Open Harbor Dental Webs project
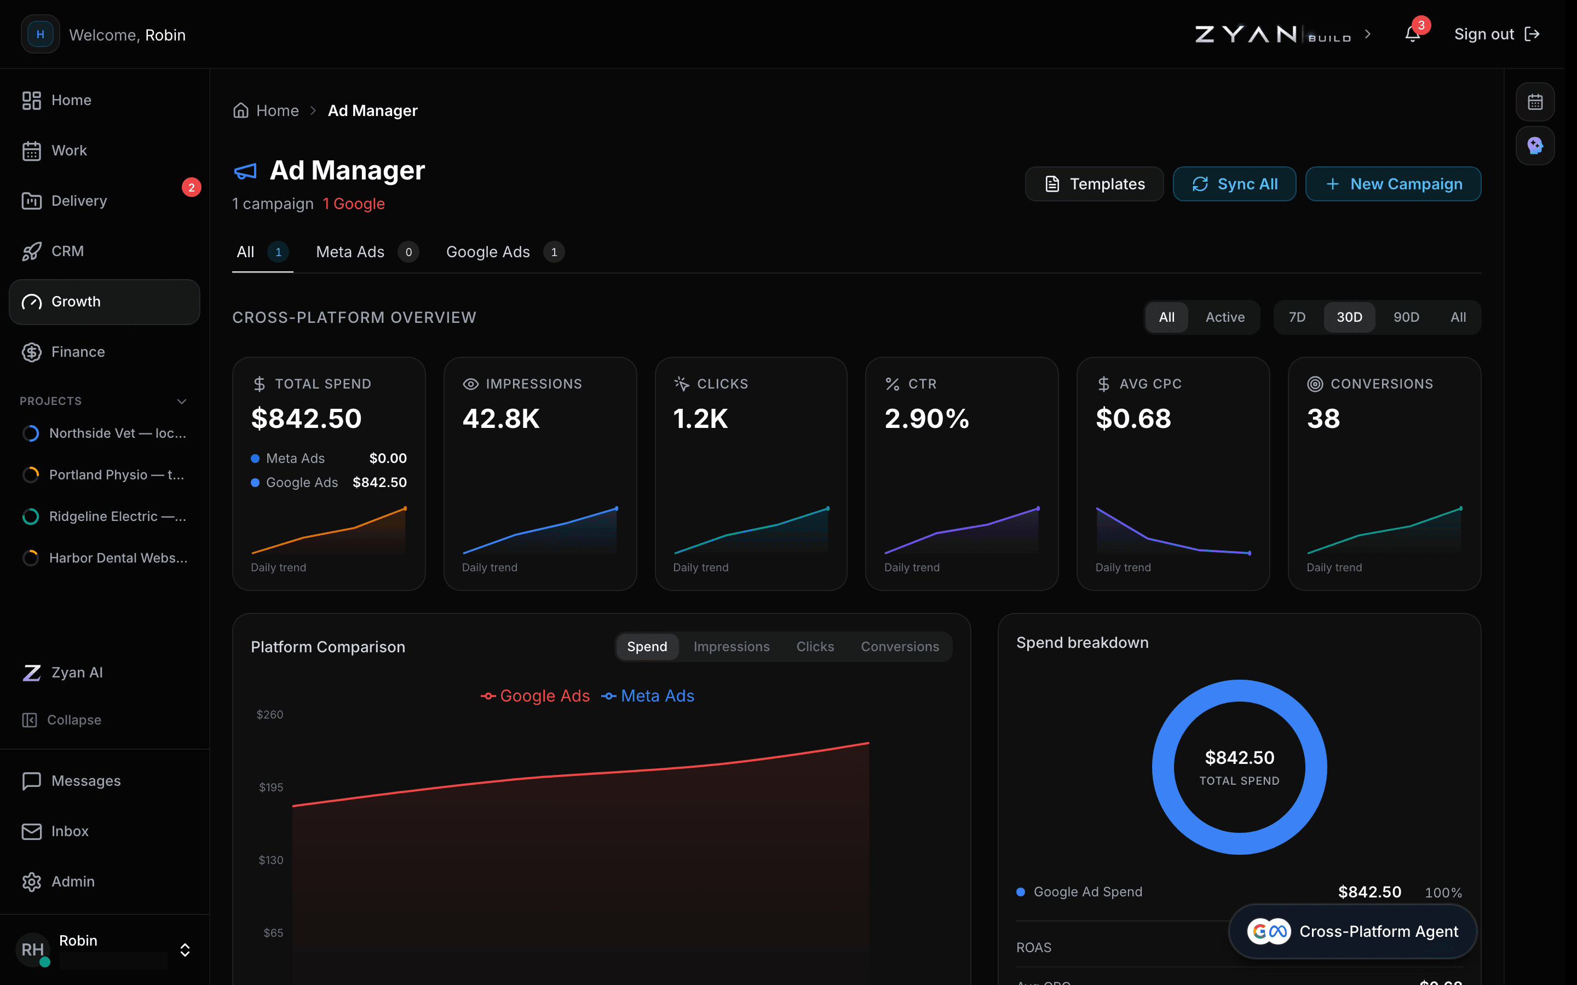This screenshot has width=1577, height=985. 104,558
